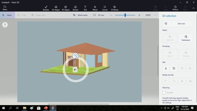197x111 pixels.
Task: Click the Undo button
Action: (x=166, y=8)
